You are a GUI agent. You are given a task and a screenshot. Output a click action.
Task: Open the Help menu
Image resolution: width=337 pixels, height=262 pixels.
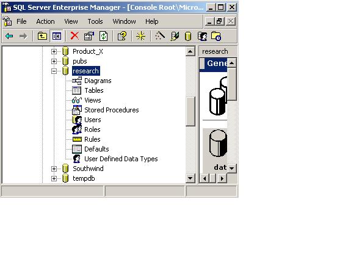pyautogui.click(x=152, y=21)
